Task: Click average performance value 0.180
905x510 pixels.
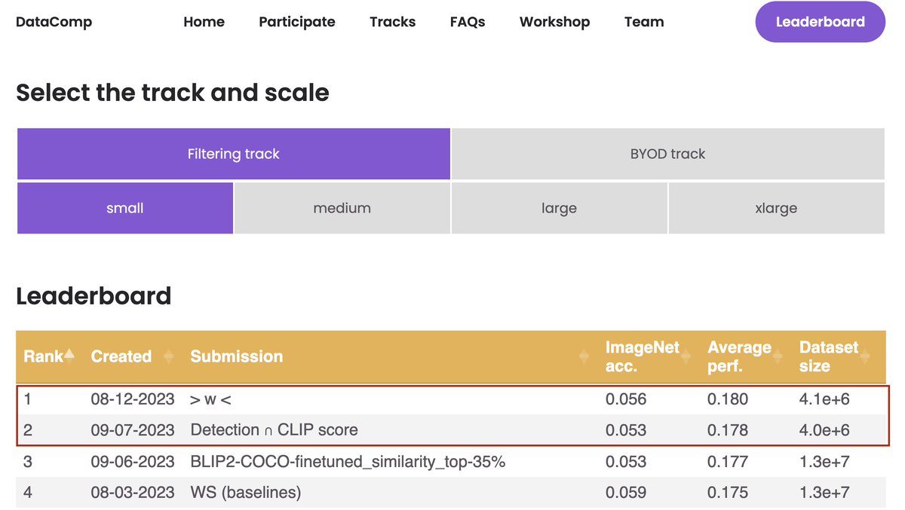Action: click(x=728, y=399)
